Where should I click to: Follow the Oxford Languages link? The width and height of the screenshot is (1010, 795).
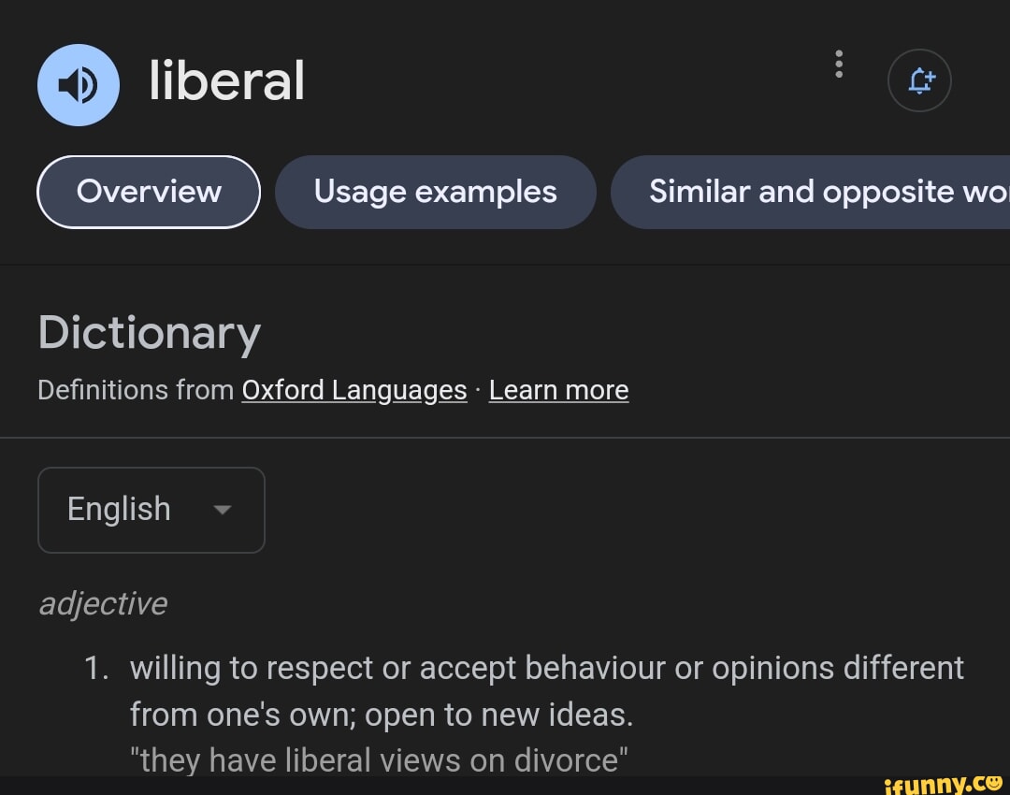354,389
